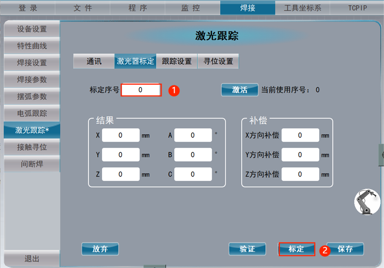
Task: Click the 放弃 button
Action: click(100, 249)
